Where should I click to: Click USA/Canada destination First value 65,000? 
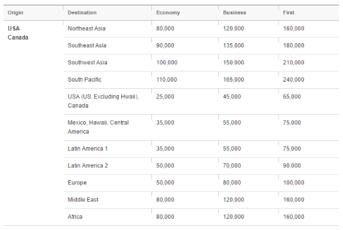pyautogui.click(x=292, y=96)
